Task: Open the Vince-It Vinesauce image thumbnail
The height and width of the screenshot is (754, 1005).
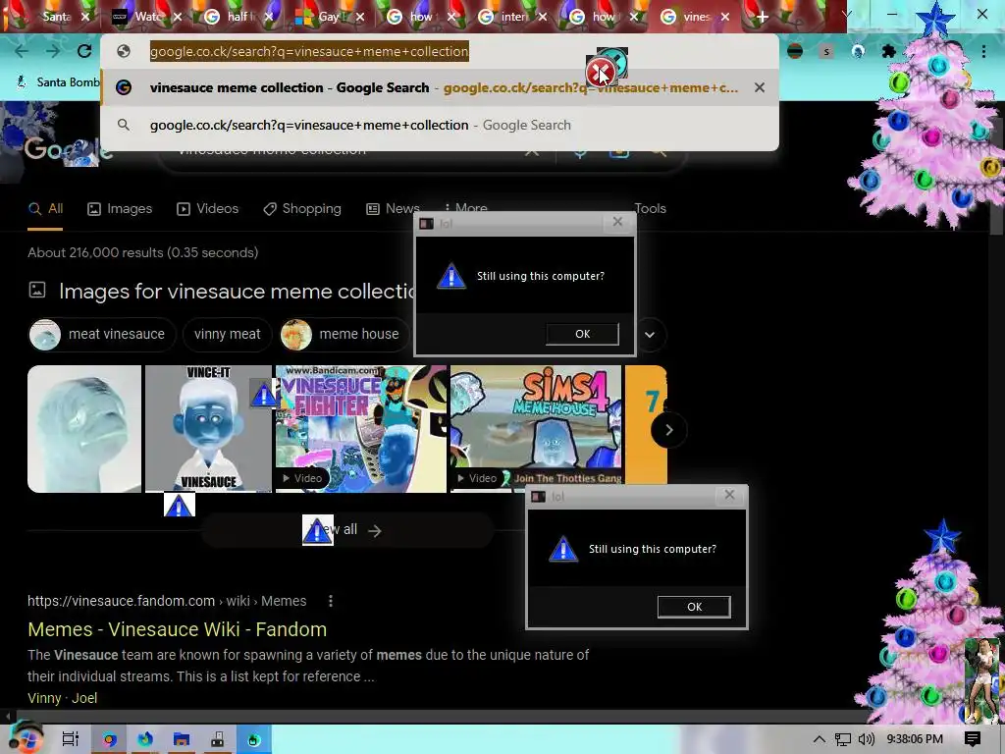Action: 208,429
